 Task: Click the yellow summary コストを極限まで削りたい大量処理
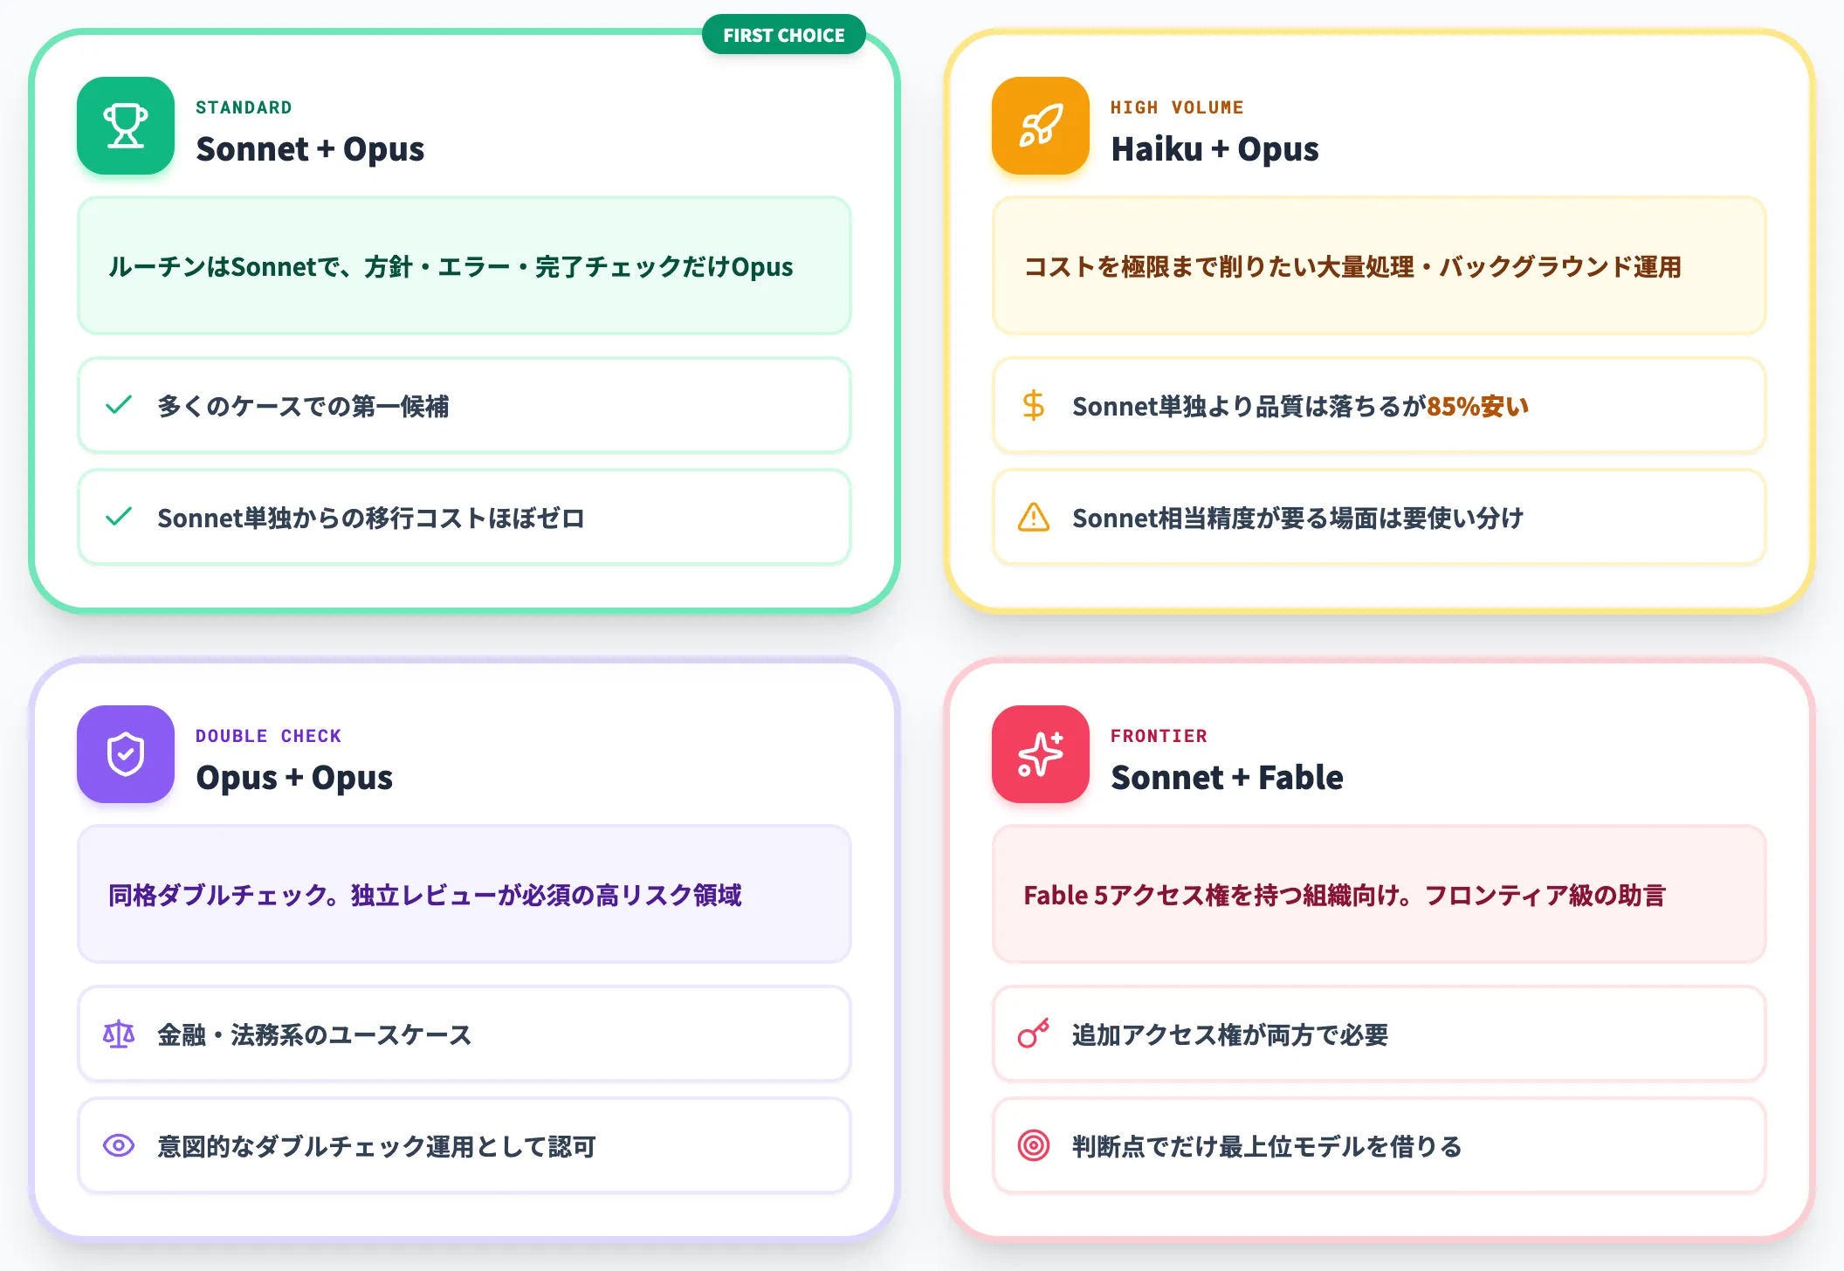coord(1380,265)
